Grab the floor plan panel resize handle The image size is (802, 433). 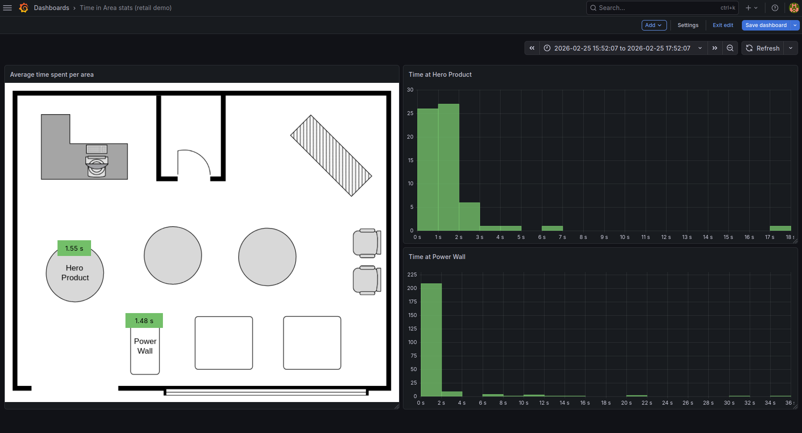[x=396, y=406]
